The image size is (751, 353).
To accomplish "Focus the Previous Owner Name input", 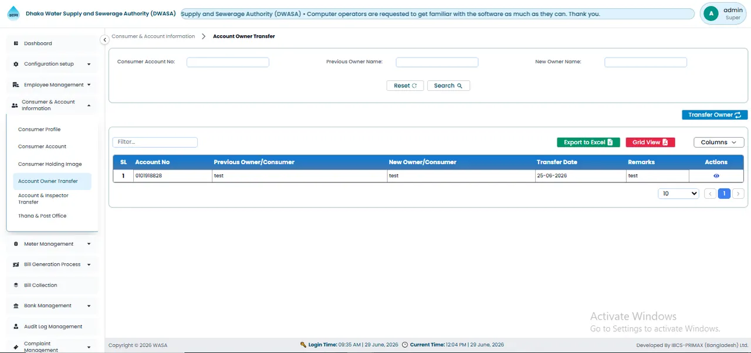I will [x=437, y=62].
